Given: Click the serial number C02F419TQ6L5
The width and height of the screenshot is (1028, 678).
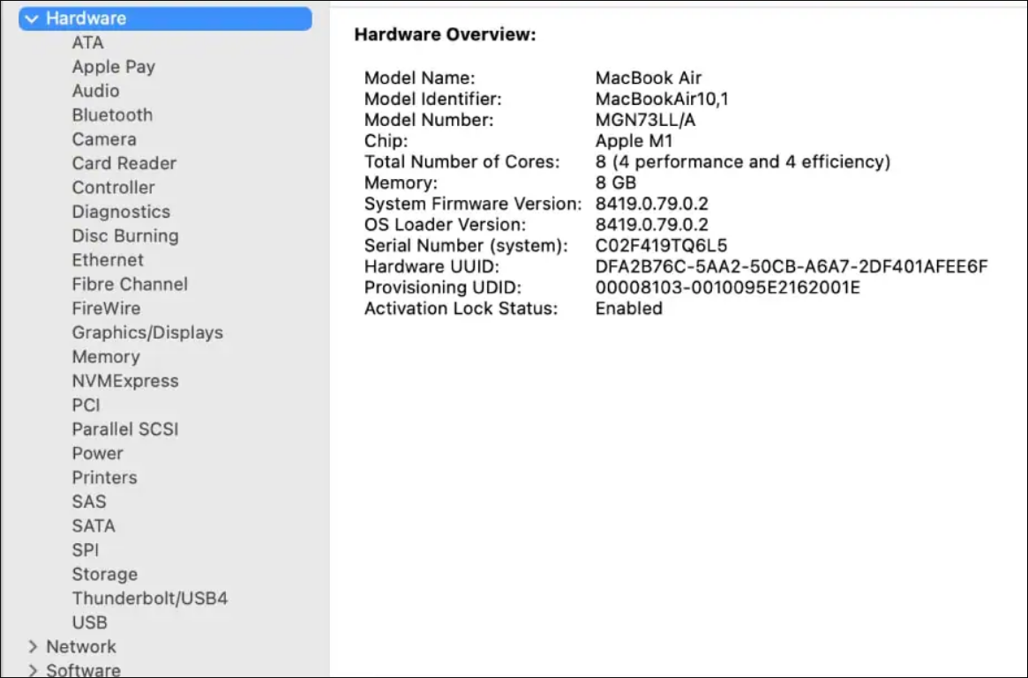Looking at the screenshot, I should [x=662, y=246].
